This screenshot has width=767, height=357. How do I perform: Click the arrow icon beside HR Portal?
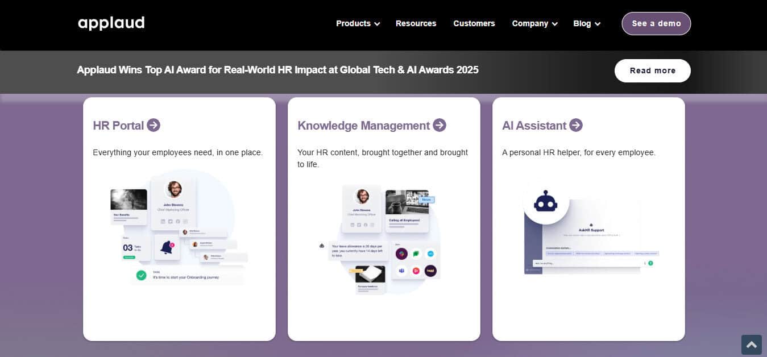click(x=154, y=125)
